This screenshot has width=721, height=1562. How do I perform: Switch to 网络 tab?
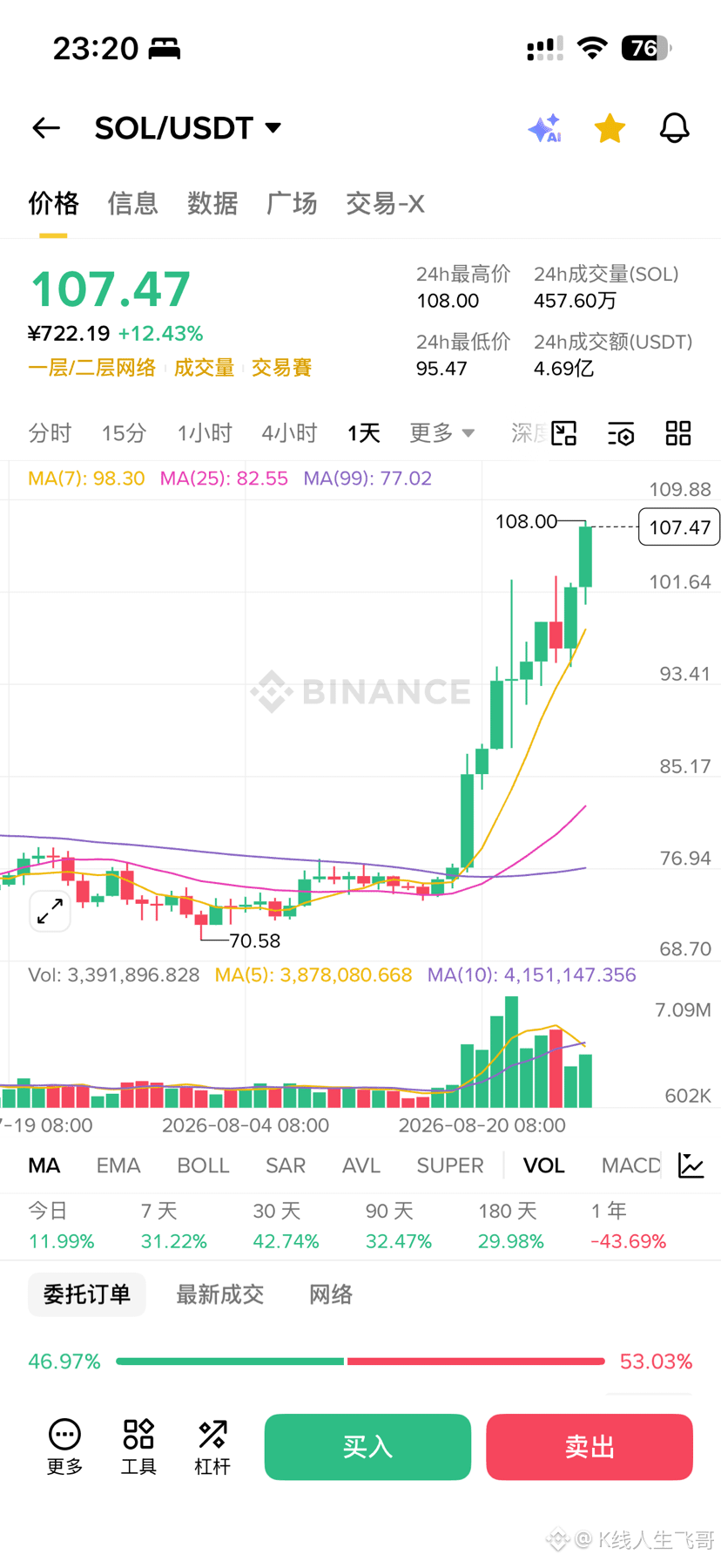coord(331,1294)
